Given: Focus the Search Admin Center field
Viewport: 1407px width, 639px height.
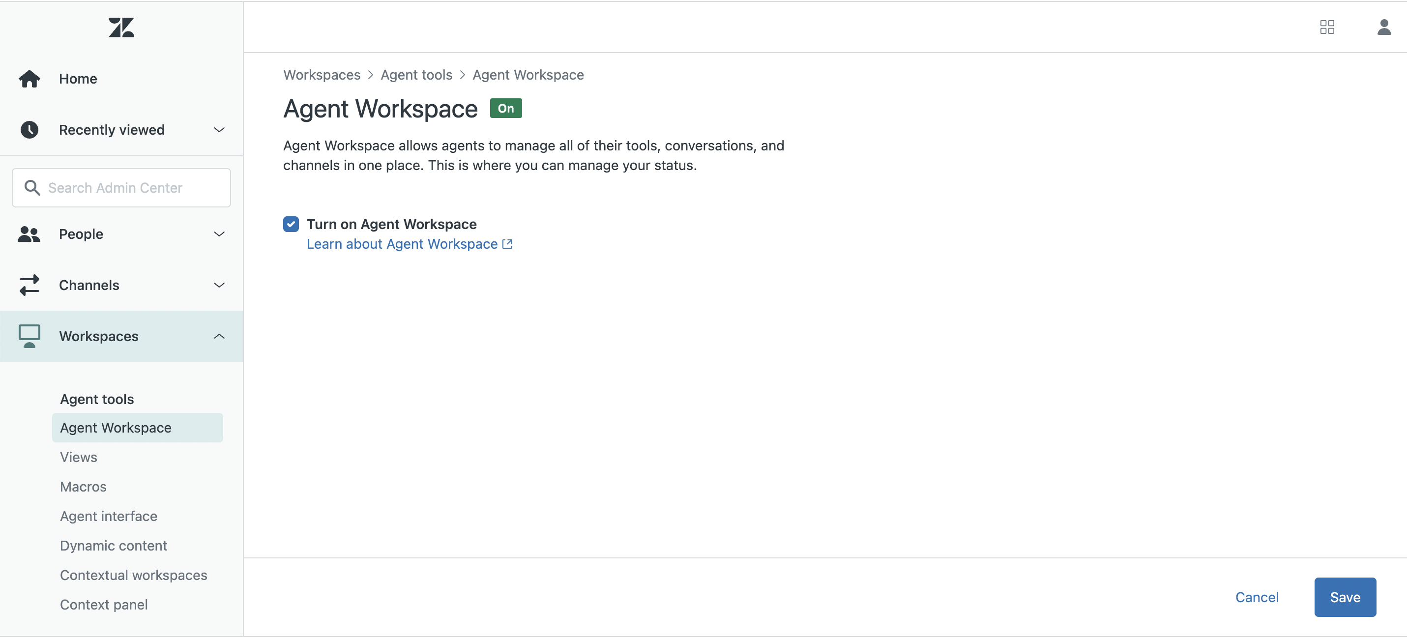Looking at the screenshot, I should click(121, 188).
